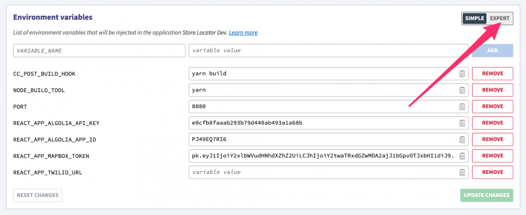This screenshot has width=526, height=215.
Task: Focus the empty REACT_APP_TWILIO_URL value field
Action: tap(329, 172)
